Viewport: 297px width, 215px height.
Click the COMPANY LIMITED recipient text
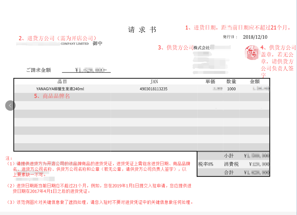coord(75,44)
